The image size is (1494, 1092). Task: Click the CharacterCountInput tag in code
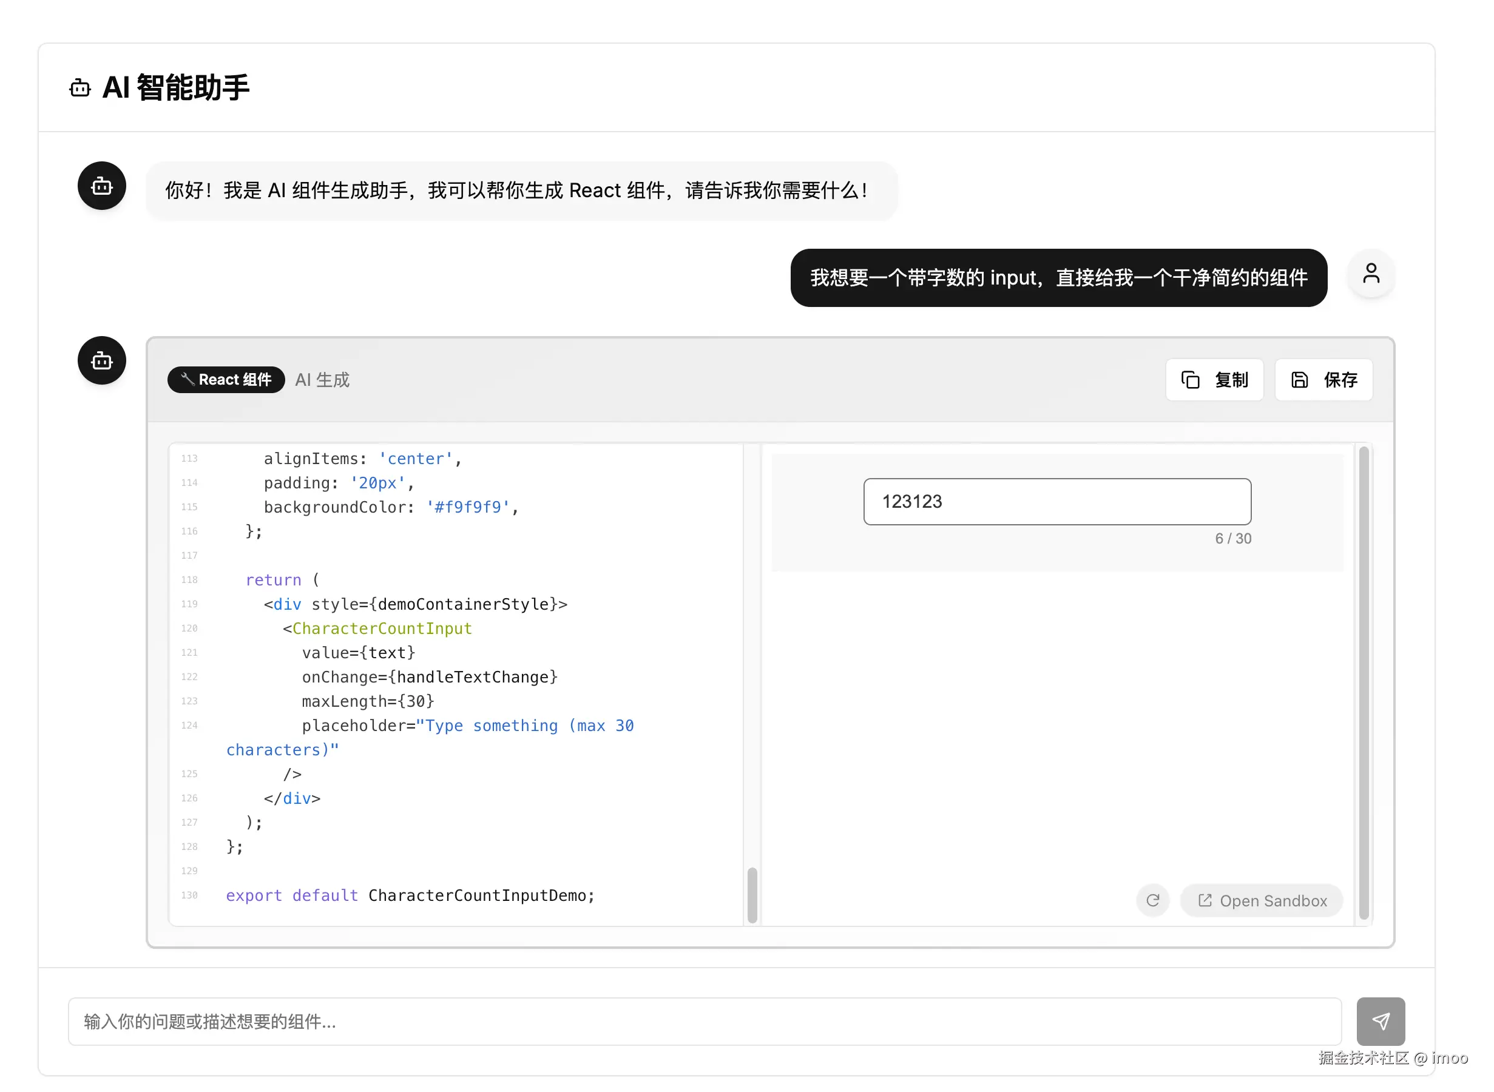tap(382, 628)
